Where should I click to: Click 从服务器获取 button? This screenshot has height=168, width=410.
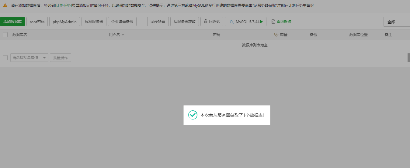click(x=185, y=22)
